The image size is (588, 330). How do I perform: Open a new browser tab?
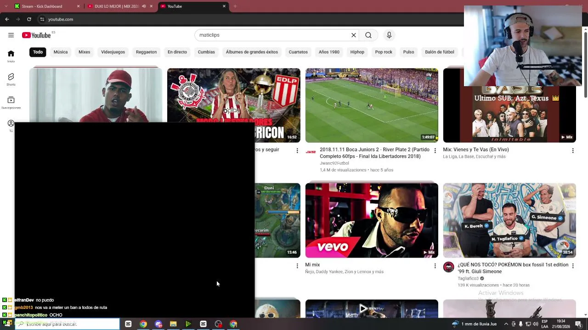click(x=235, y=6)
